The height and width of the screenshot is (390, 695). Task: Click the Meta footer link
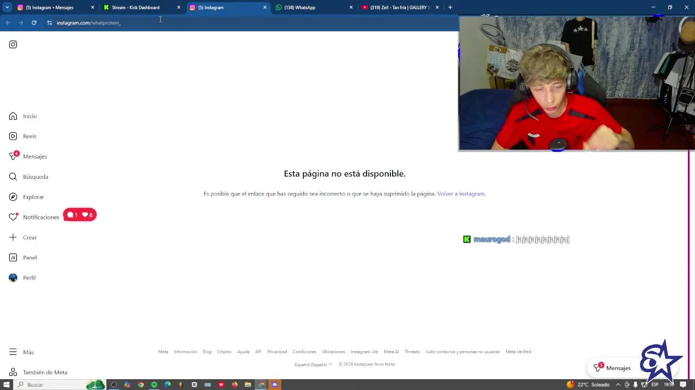coord(163,352)
